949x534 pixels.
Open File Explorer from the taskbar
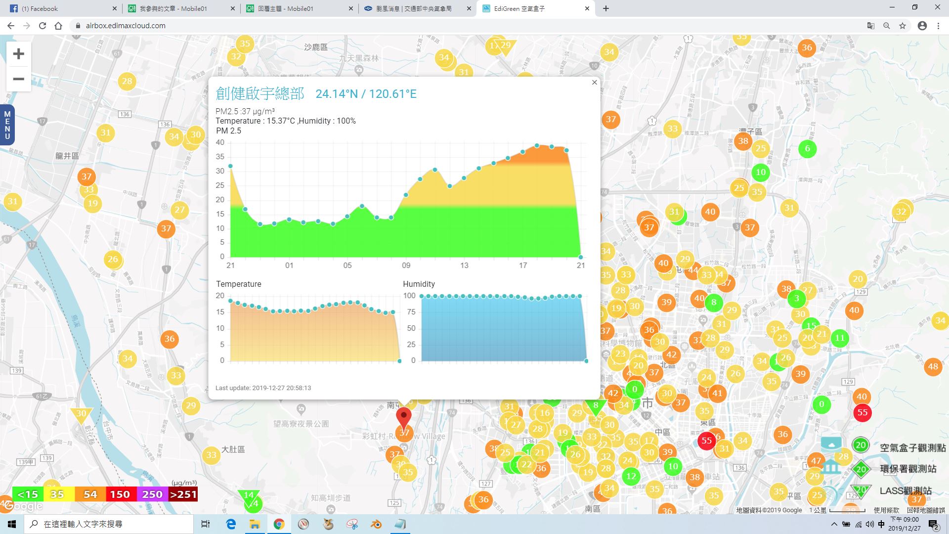coord(255,524)
